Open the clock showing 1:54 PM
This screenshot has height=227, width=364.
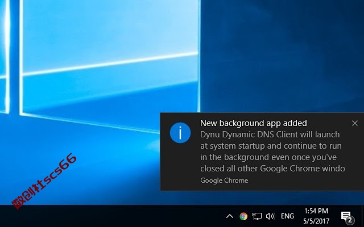click(x=316, y=216)
